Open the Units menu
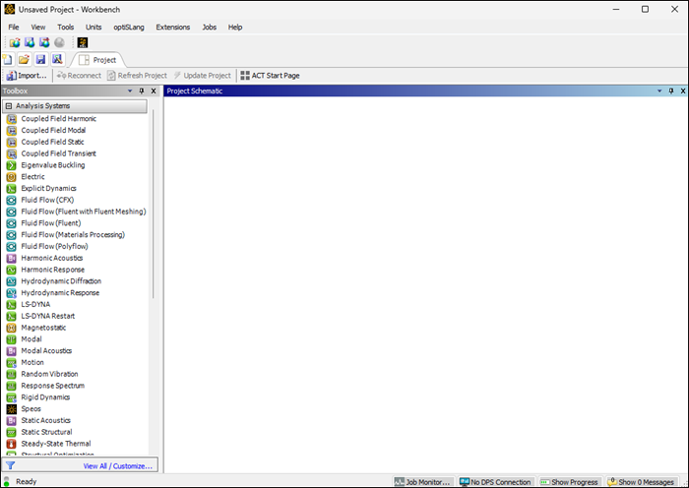The height and width of the screenshot is (488, 689). 94,28
